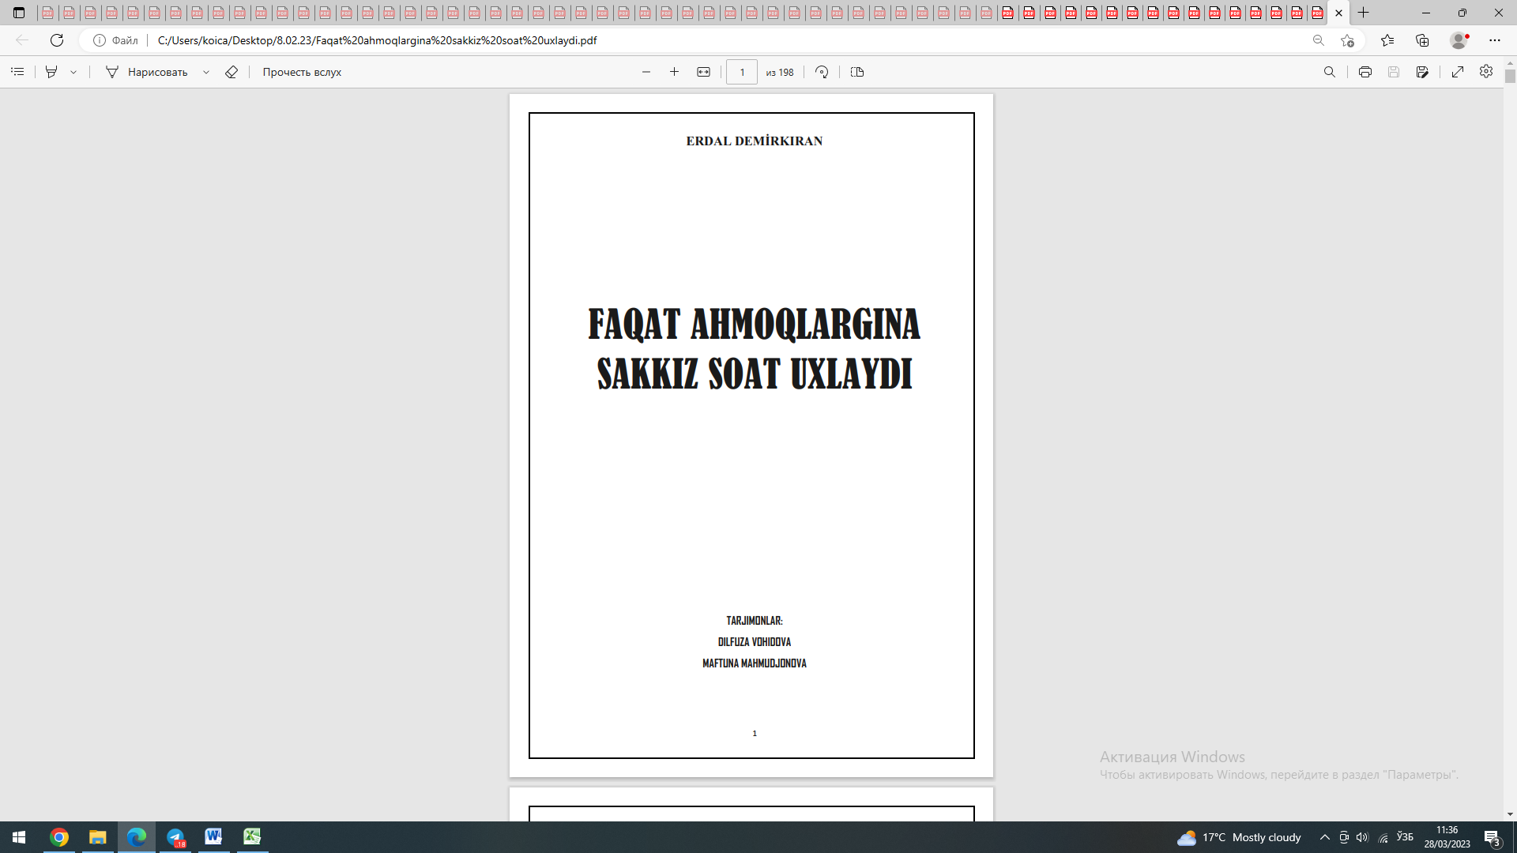The width and height of the screenshot is (1517, 853).
Task: Rotate the PDF page
Action: [x=822, y=72]
